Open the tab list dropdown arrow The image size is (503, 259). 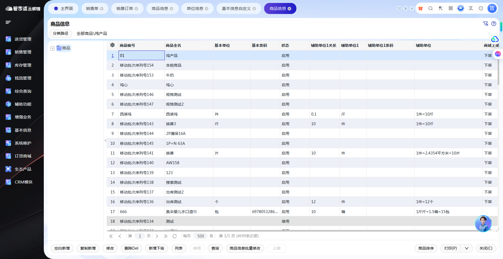tap(412, 8)
